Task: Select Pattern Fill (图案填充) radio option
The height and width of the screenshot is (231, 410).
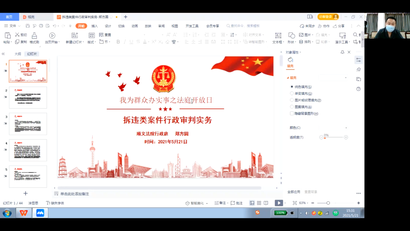Action: point(292,107)
